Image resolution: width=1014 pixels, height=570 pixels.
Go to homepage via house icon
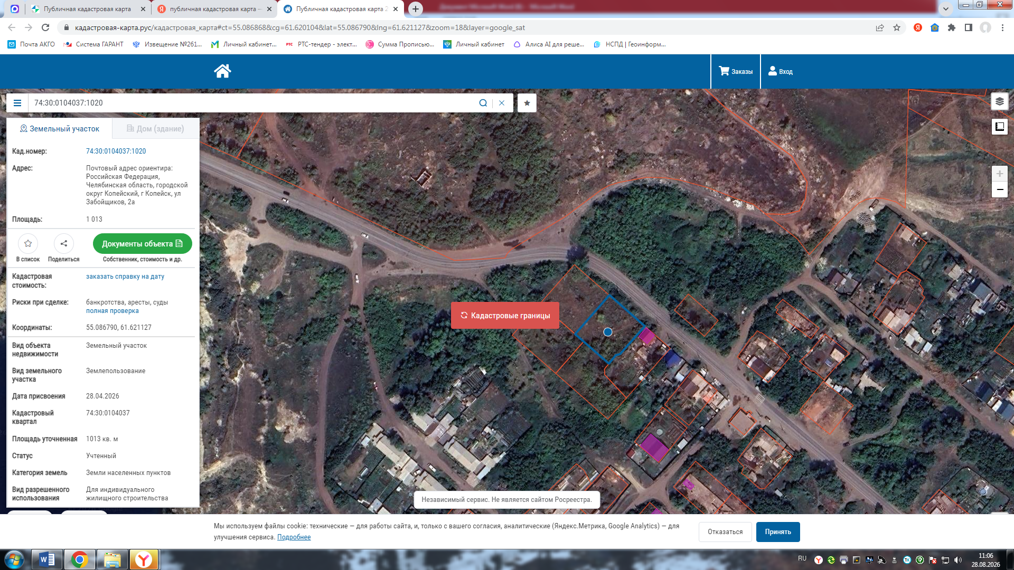coord(222,71)
